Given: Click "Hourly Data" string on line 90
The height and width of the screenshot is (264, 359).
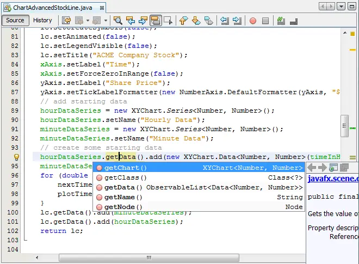Looking at the screenshot, I should [169, 120].
